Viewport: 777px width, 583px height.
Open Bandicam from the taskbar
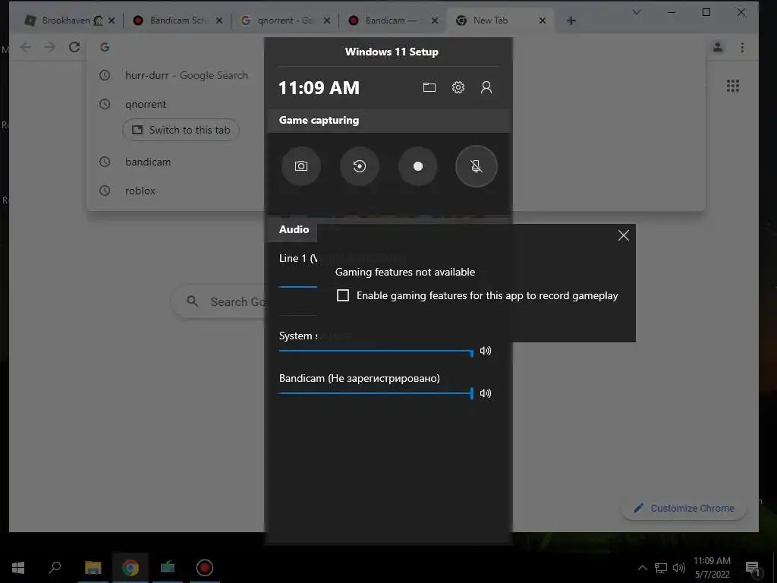click(204, 568)
